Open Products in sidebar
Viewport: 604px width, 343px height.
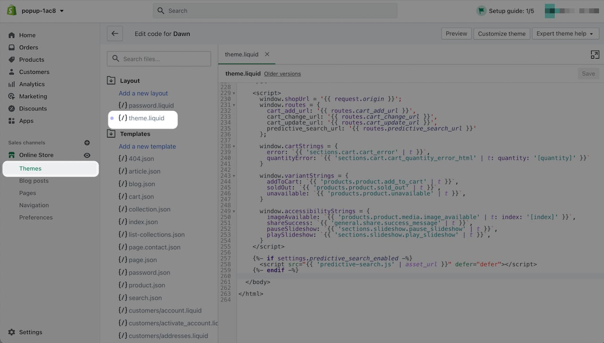(x=32, y=59)
